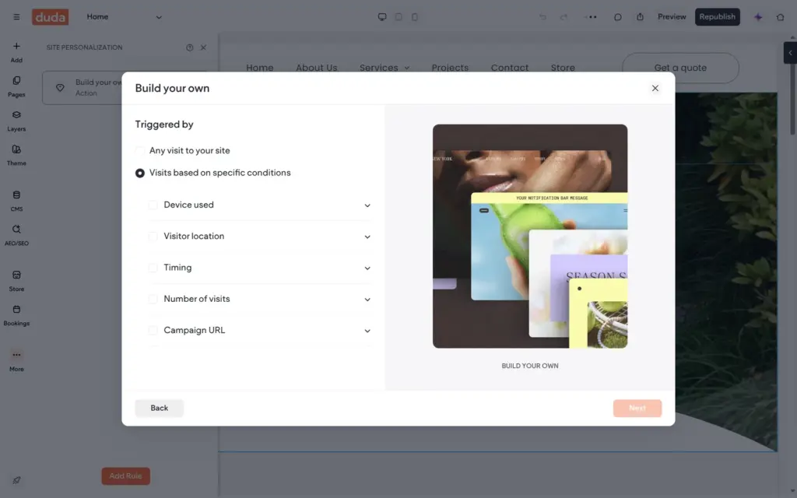Screen dimensions: 797x498
Task: Click the Duda logo
Action: [51, 17]
